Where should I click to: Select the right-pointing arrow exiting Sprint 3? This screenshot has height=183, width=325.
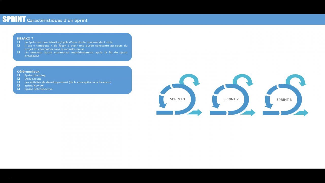301,113
